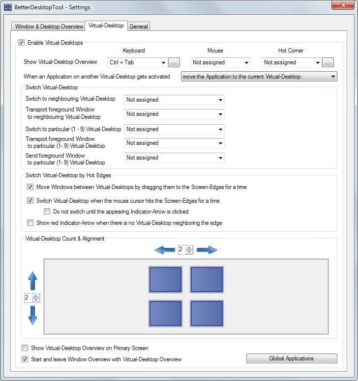This screenshot has width=358, height=381.
Task: Select the top-left virtual desktop thumbnail
Action: pos(166,279)
